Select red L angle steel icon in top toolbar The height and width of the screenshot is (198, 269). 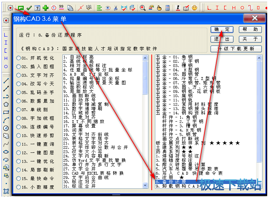[x=209, y=8]
